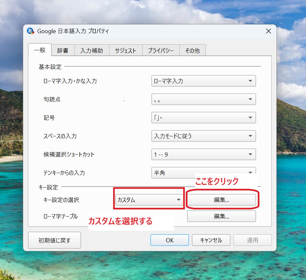
Task: Open the テンキーからの入力 dropdown
Action: (x=203, y=172)
